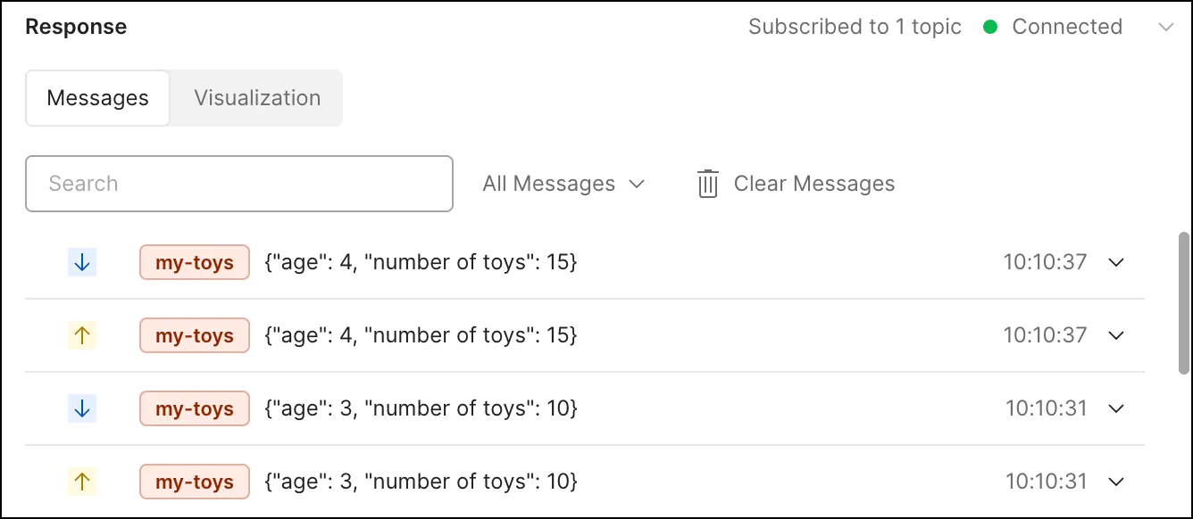The width and height of the screenshot is (1193, 519).
Task: Switch to the Visualization tab
Action: pos(257,98)
